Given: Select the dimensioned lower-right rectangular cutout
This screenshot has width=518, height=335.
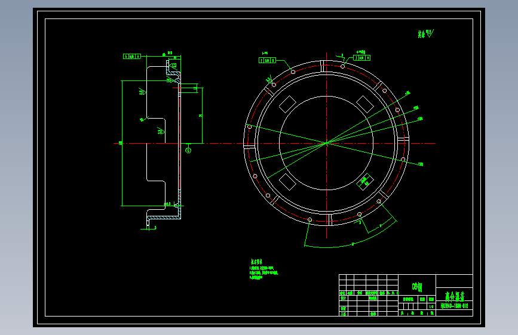Looking at the screenshot, I should click(365, 182).
